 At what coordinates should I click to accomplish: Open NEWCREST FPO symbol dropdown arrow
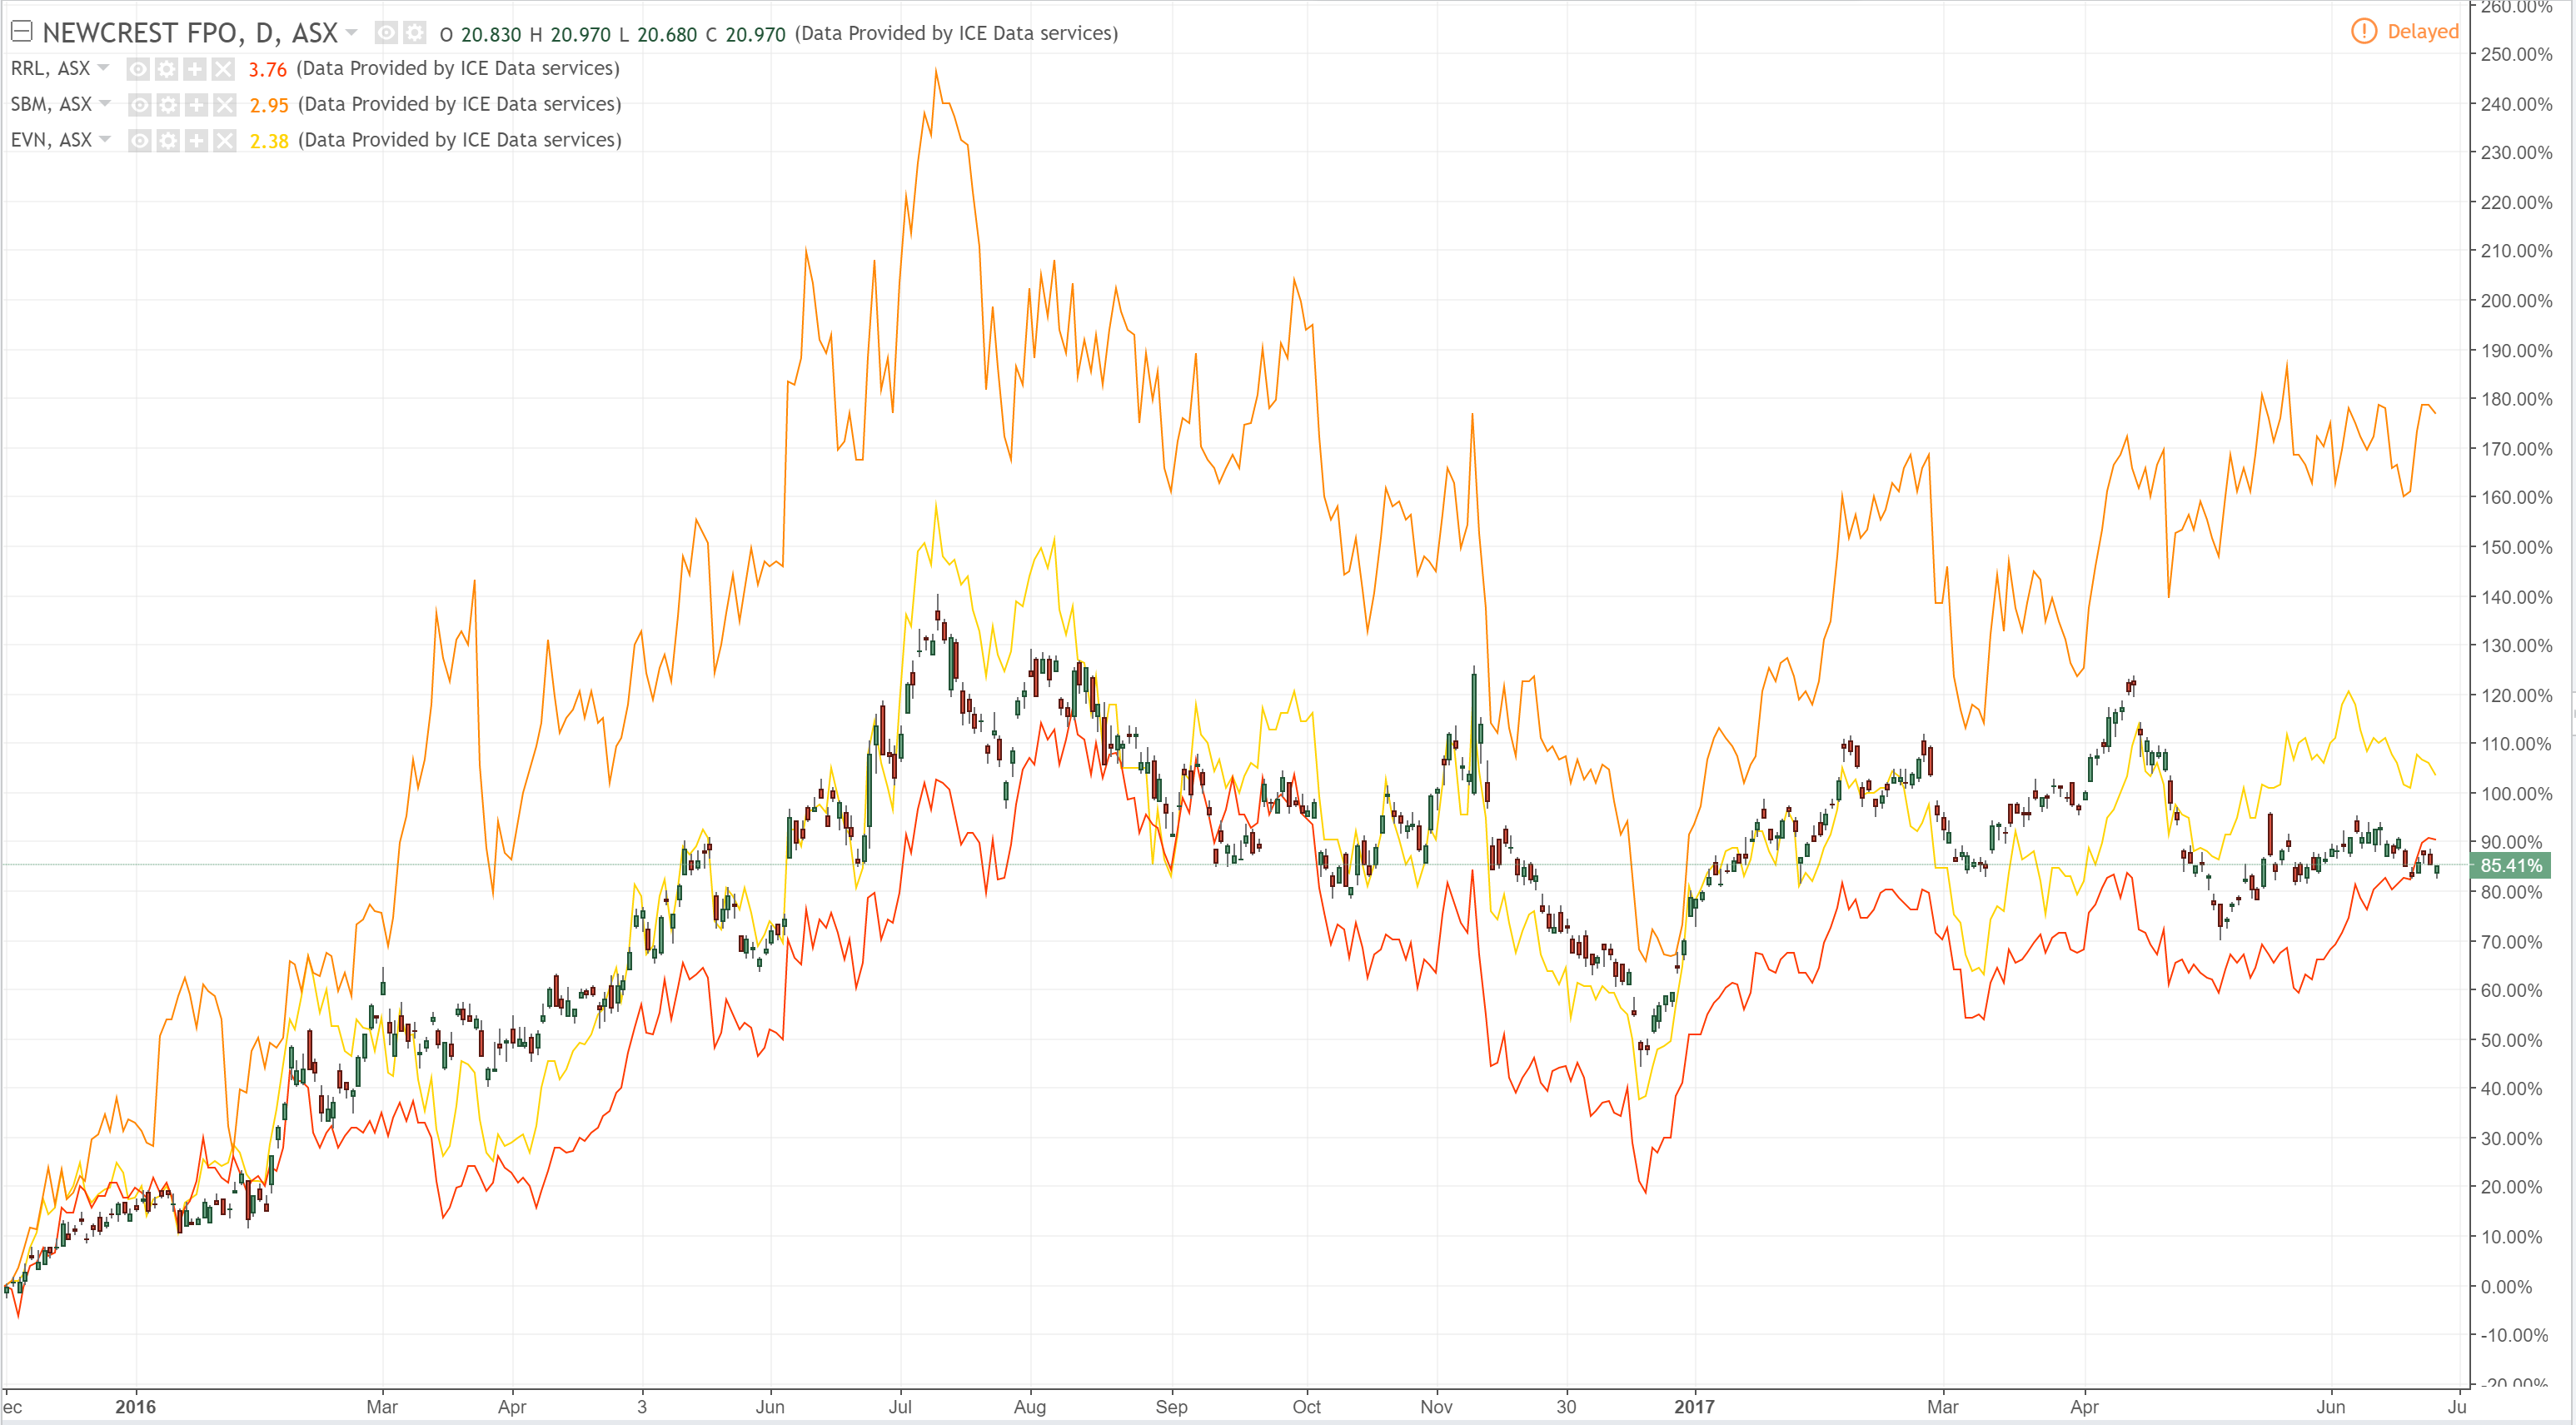tap(351, 33)
